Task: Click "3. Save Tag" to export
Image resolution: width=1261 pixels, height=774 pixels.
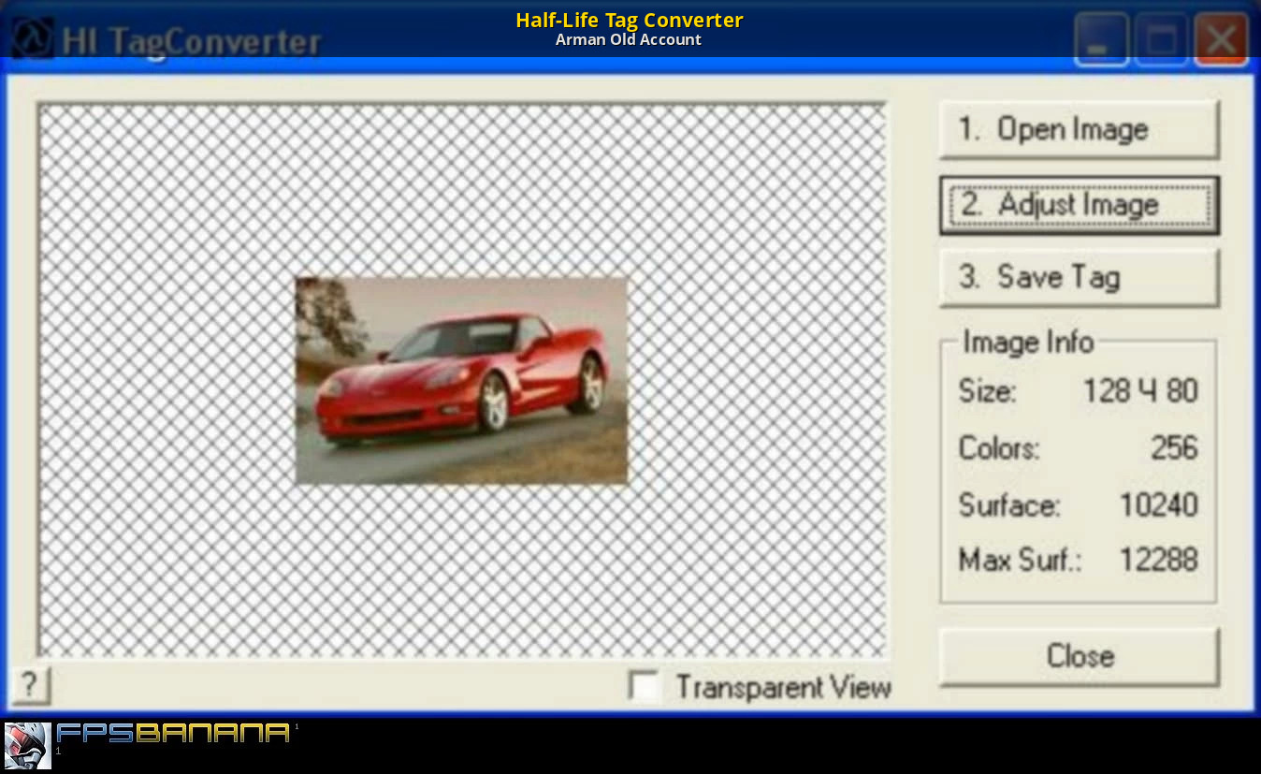Action: pyautogui.click(x=1079, y=278)
